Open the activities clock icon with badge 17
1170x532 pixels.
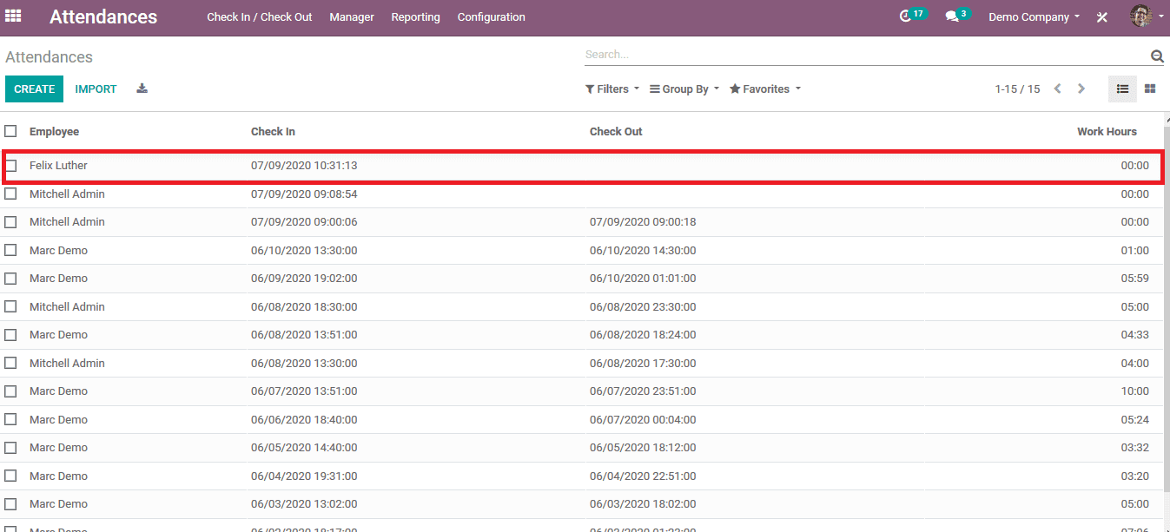click(x=905, y=16)
